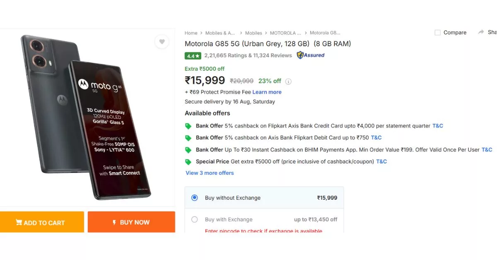Click the green tag icon beside first Bank Offer
This screenshot has width=497, height=260.
point(188,126)
